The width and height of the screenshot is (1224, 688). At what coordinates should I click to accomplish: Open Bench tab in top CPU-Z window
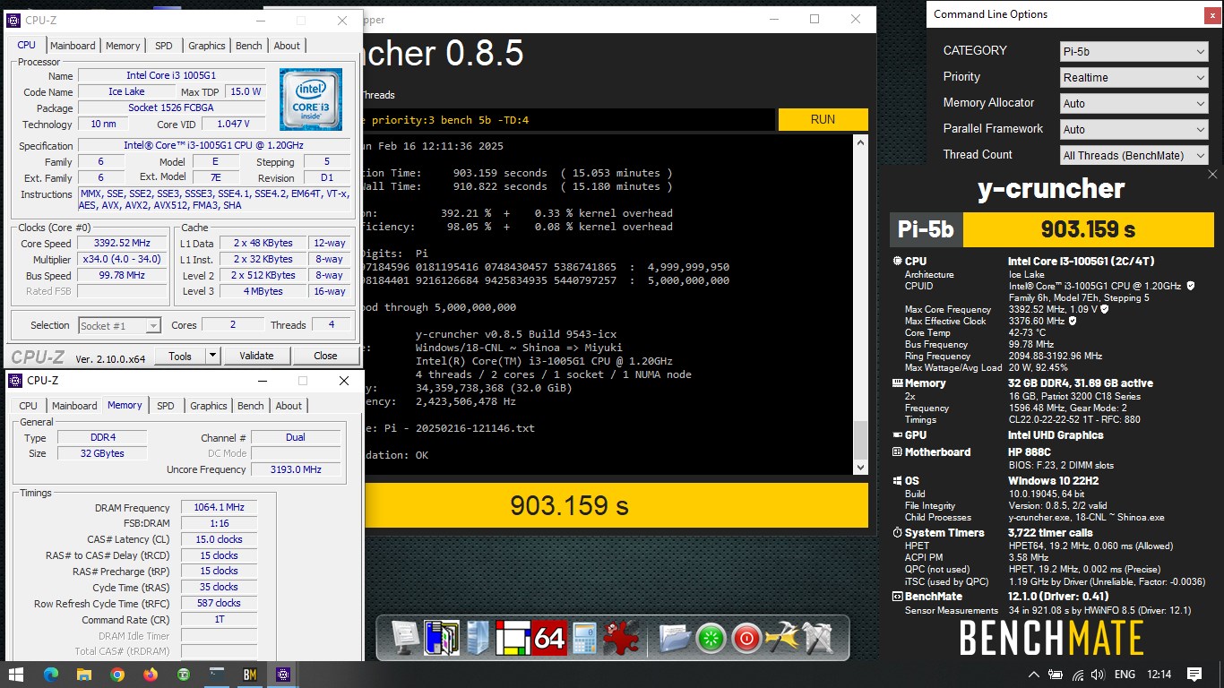tap(249, 46)
